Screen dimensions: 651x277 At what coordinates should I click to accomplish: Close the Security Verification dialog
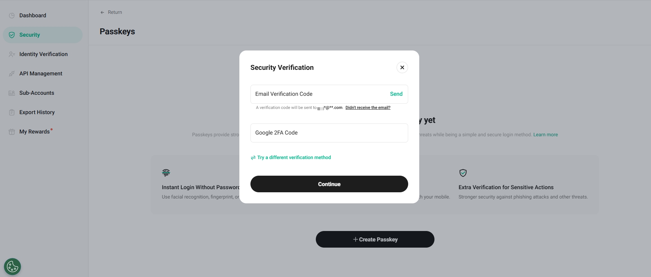402,67
